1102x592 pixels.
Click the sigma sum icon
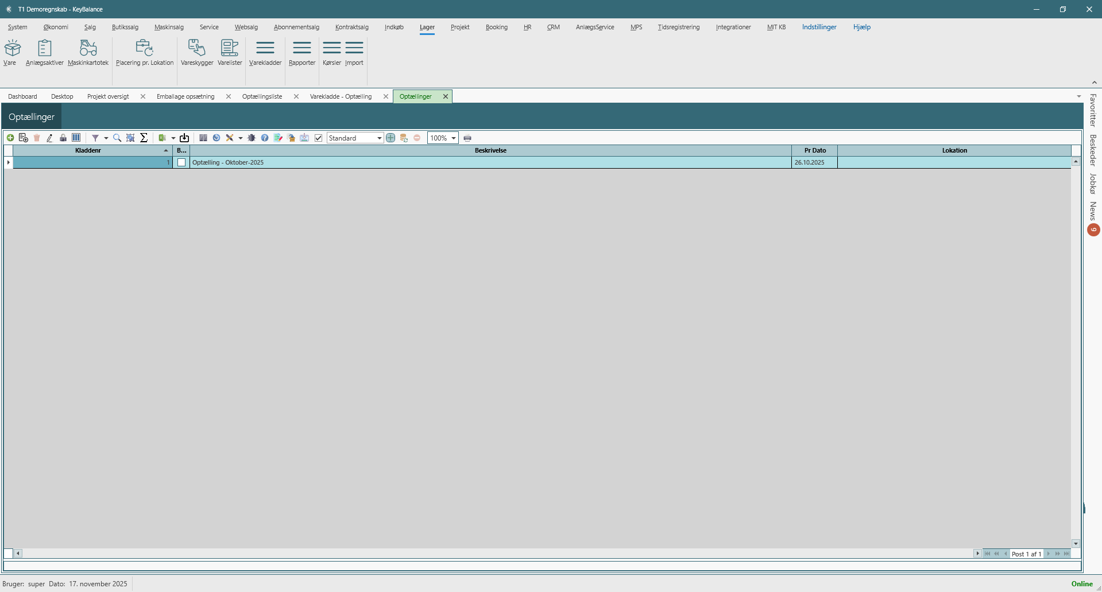[x=144, y=138]
